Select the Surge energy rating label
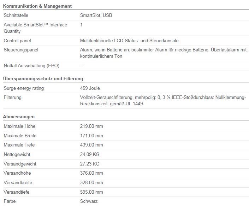 coord(24,88)
